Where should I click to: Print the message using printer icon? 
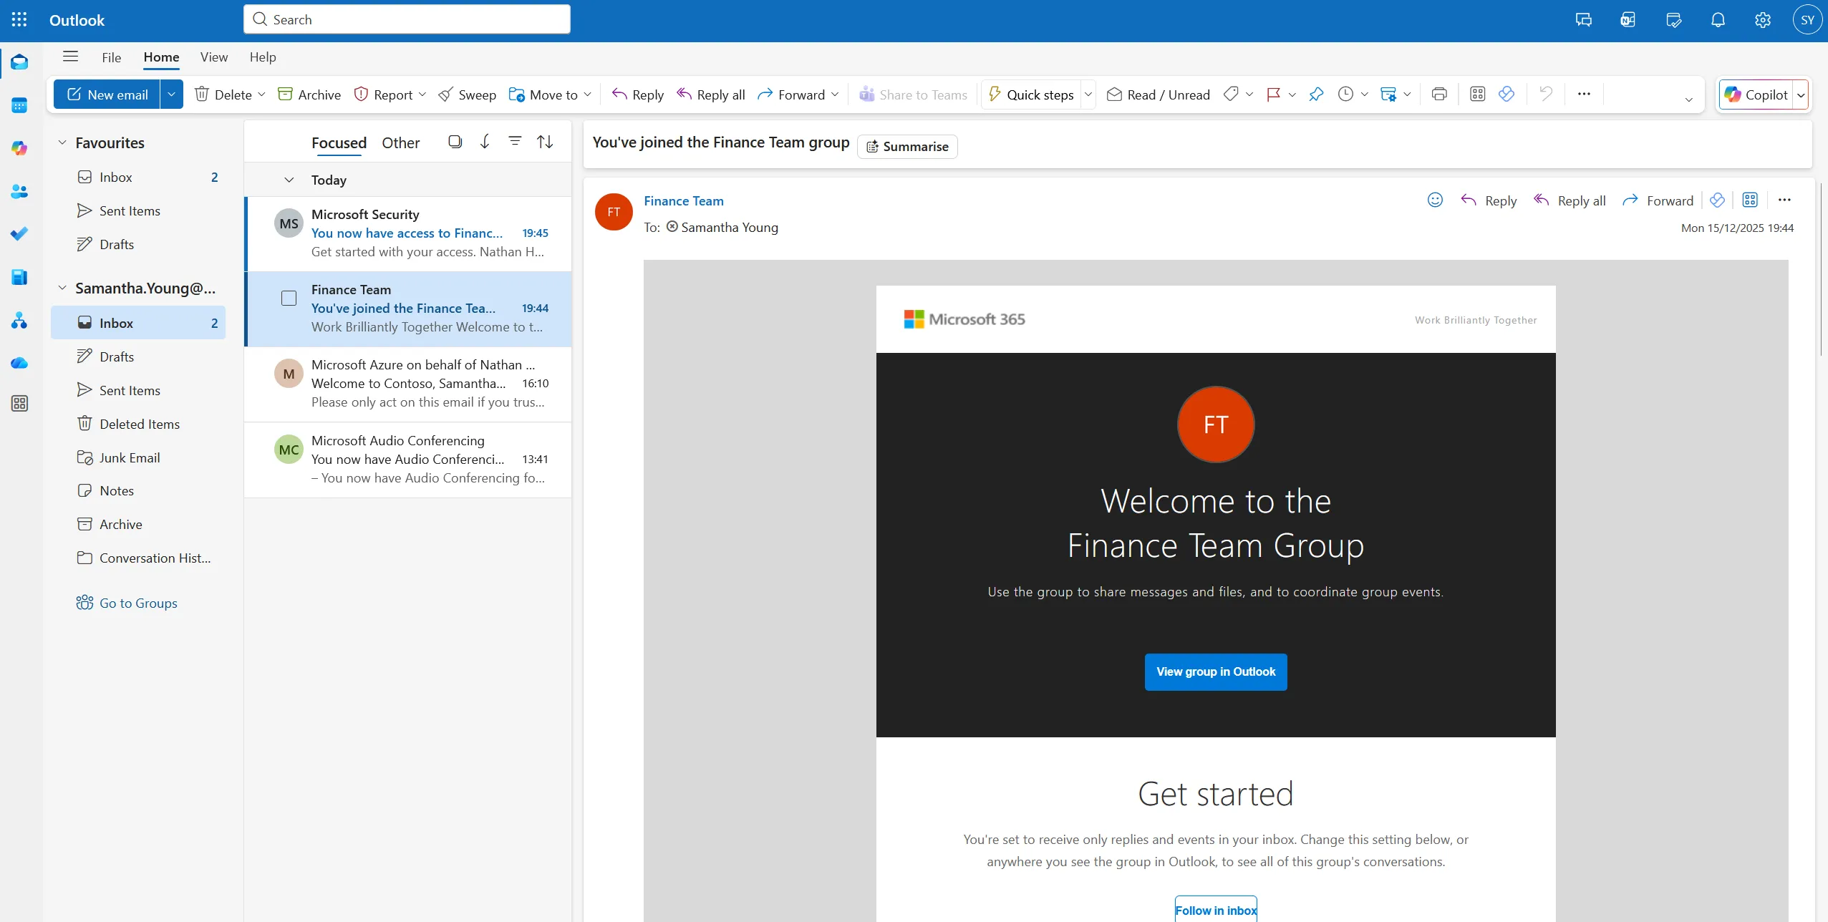click(x=1439, y=94)
